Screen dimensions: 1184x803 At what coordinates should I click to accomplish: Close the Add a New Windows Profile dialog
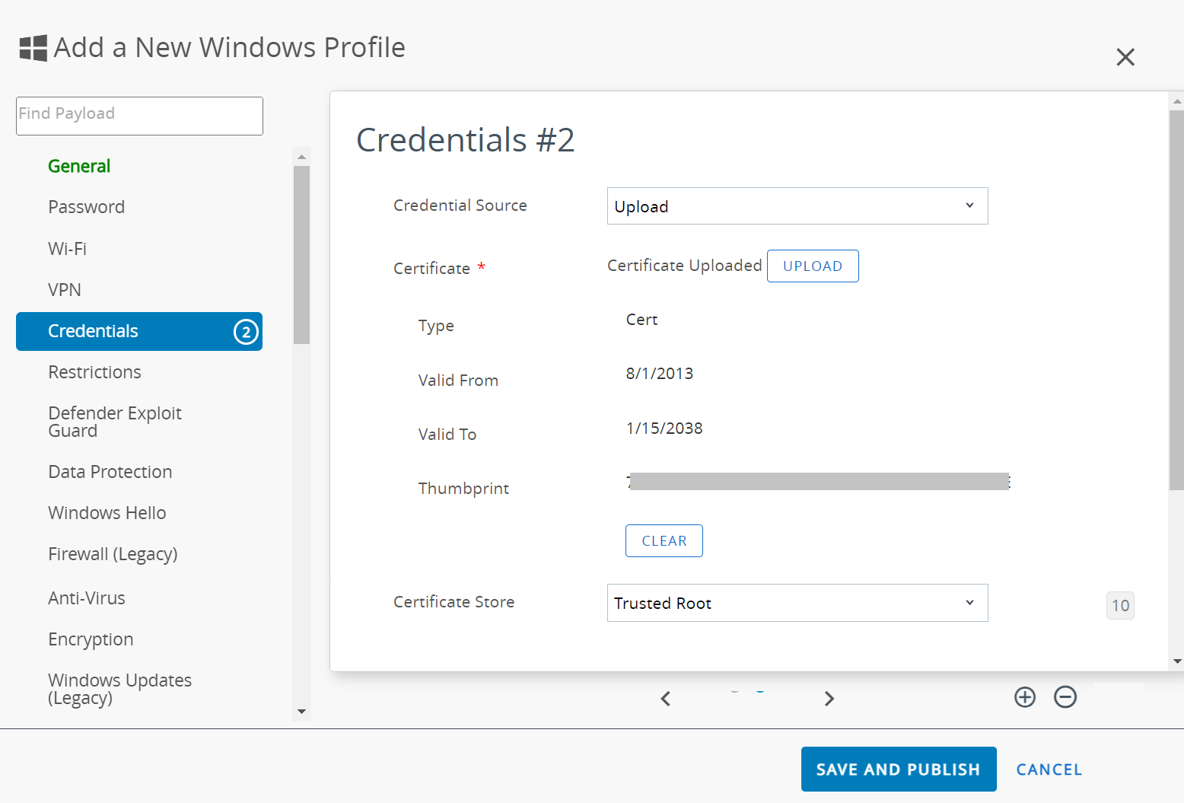[1125, 57]
